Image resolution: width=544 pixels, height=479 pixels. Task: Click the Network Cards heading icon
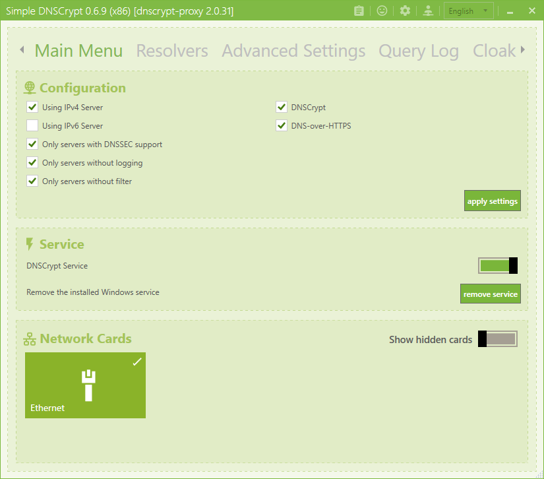click(30, 339)
